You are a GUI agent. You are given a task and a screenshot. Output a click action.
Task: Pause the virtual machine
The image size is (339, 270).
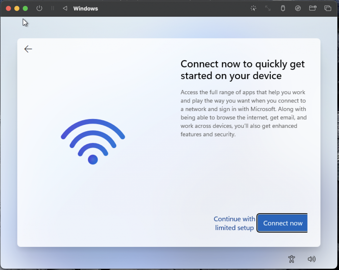[53, 9]
